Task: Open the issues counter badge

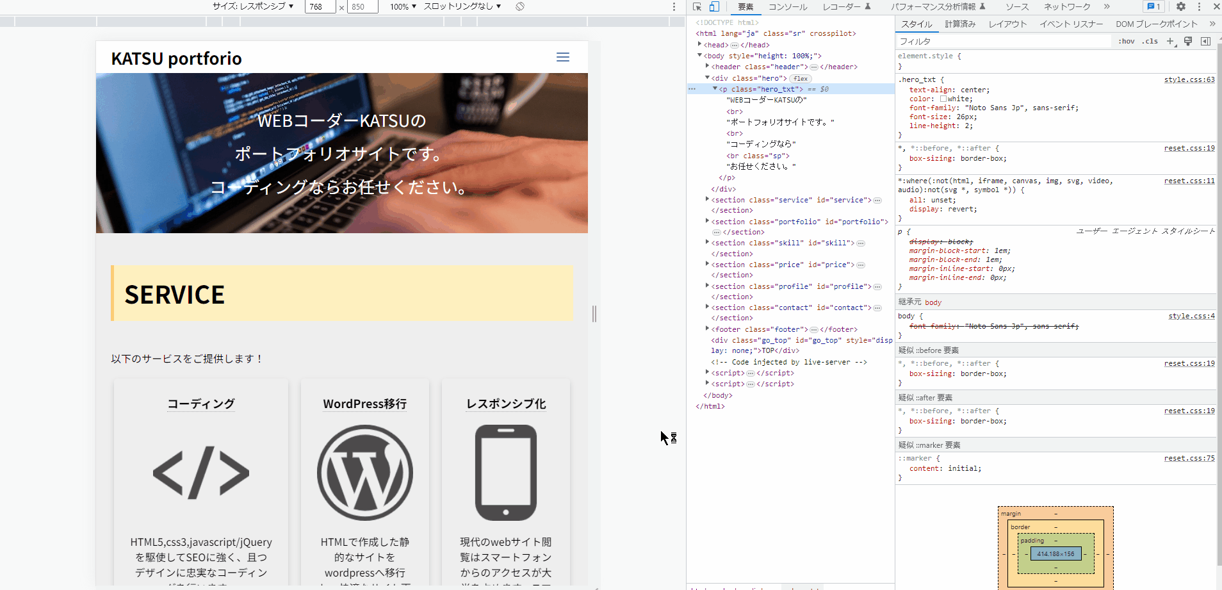Action: click(1154, 6)
